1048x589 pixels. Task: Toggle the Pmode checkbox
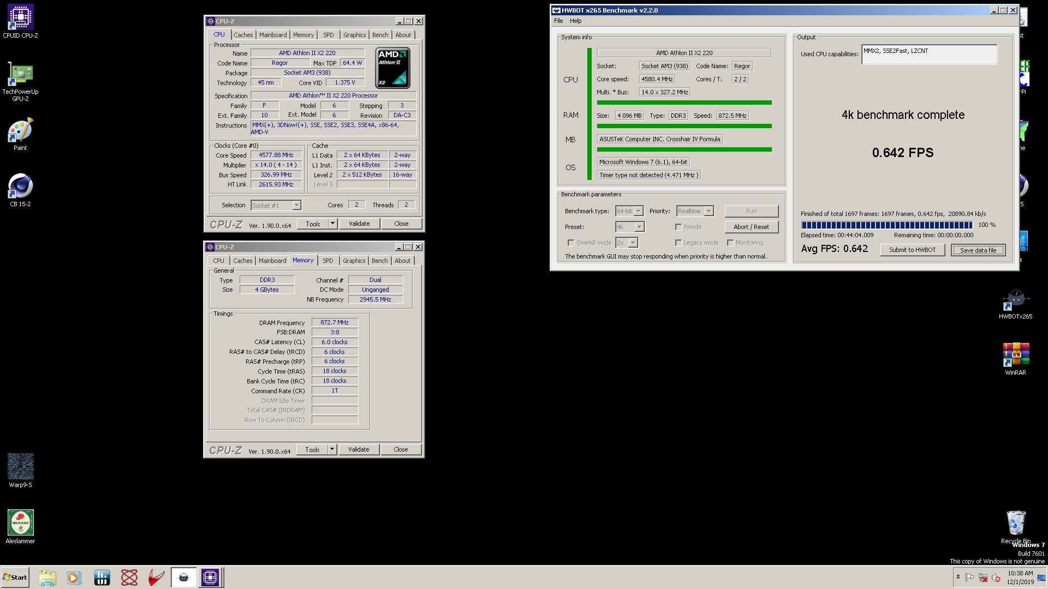678,227
